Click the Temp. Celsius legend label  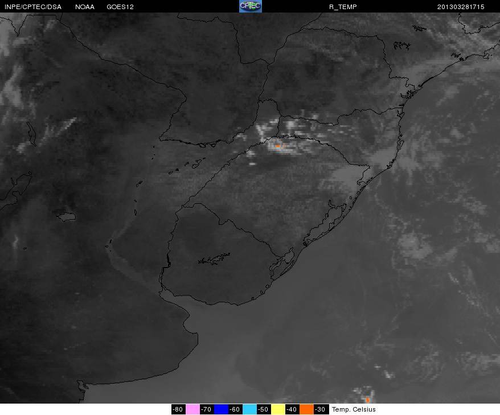354,409
